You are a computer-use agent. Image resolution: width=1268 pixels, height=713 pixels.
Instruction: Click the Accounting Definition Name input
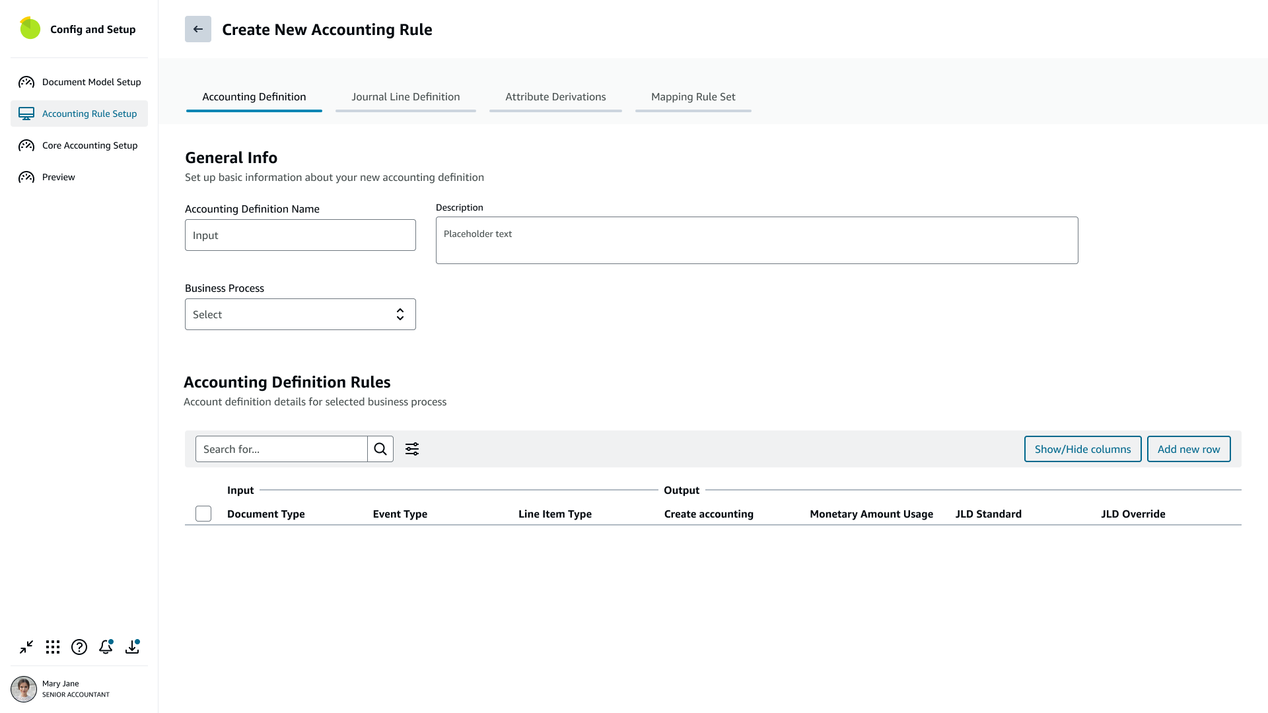click(x=300, y=235)
